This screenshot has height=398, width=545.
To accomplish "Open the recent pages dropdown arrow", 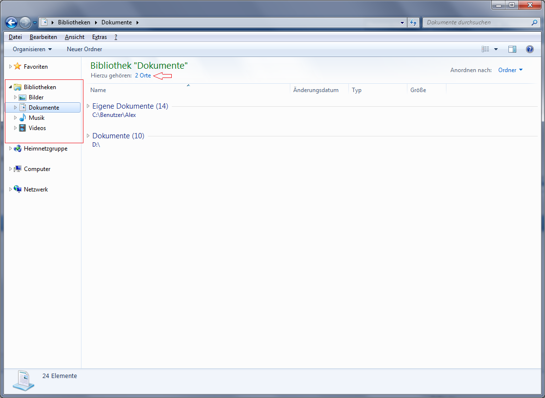I will [35, 23].
